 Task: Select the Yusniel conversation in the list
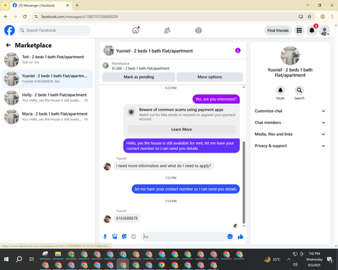click(x=47, y=79)
